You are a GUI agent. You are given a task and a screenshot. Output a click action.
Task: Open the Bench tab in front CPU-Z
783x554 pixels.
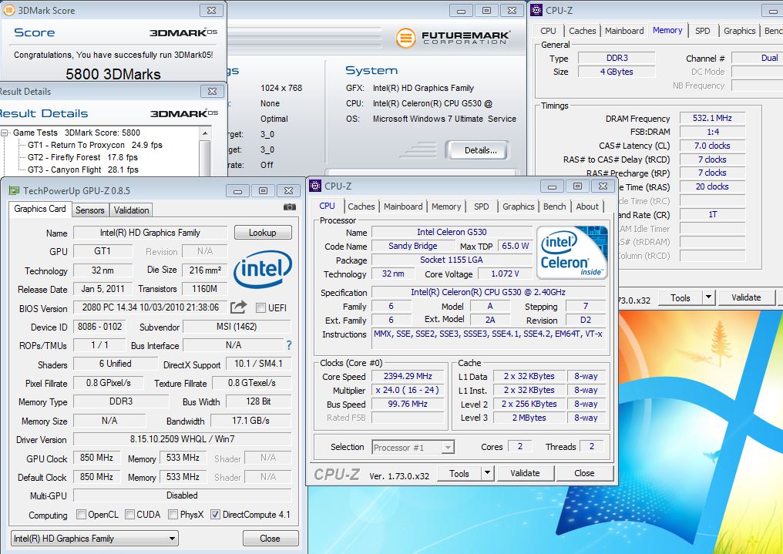click(554, 206)
